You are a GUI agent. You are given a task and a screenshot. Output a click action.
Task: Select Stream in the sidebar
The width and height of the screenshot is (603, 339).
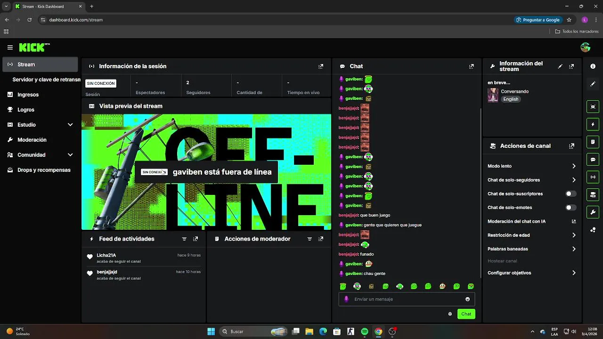[x=40, y=65]
